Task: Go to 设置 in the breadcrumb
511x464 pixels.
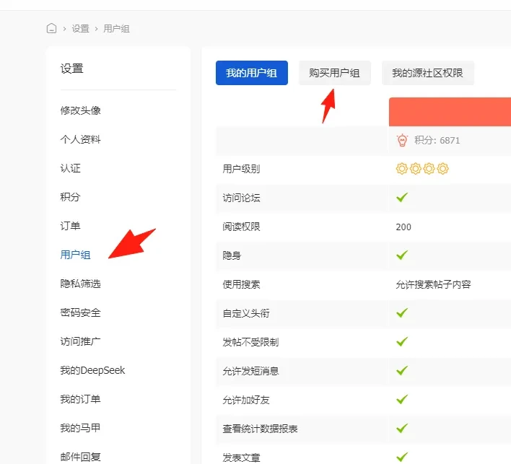Action: tap(80, 29)
